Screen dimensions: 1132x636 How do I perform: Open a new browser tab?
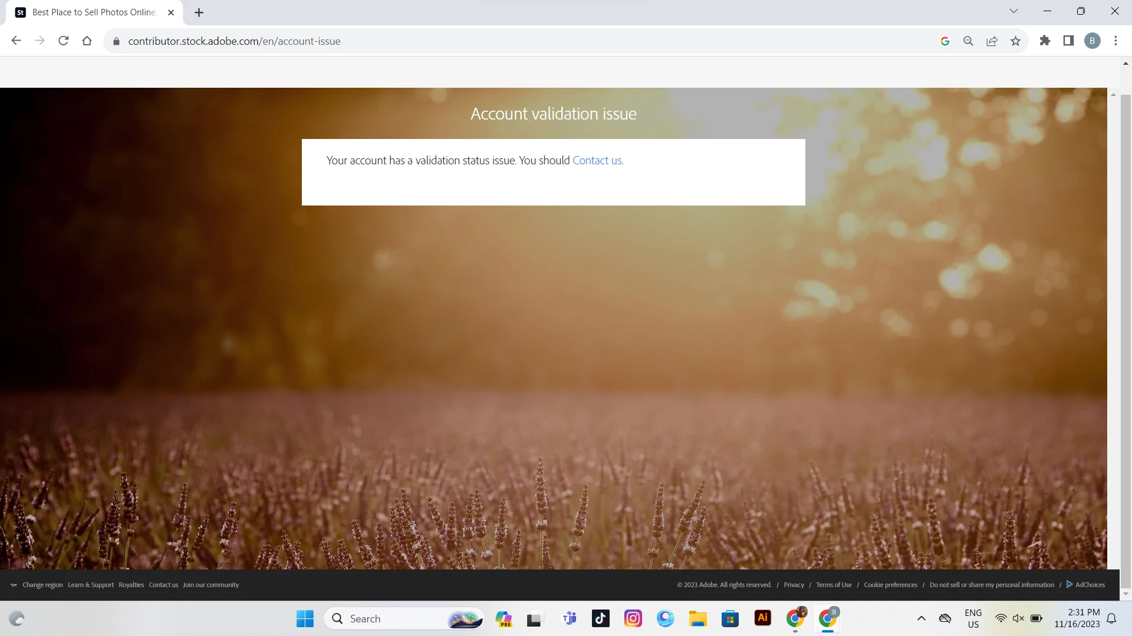tap(199, 12)
